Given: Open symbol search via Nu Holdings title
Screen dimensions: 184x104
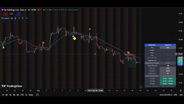Looking at the screenshot, I should (20, 10).
